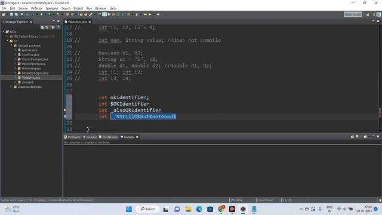Click the Quick Access search field
The width and height of the screenshot is (382, 215).
353,14
